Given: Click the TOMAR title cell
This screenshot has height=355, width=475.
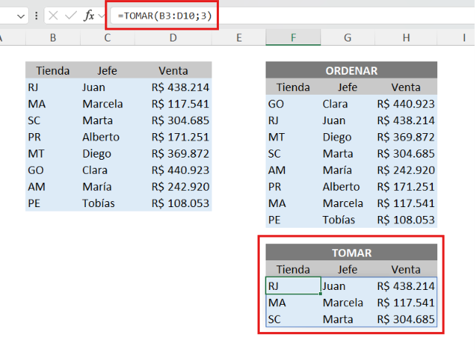Looking at the screenshot, I should (351, 252).
